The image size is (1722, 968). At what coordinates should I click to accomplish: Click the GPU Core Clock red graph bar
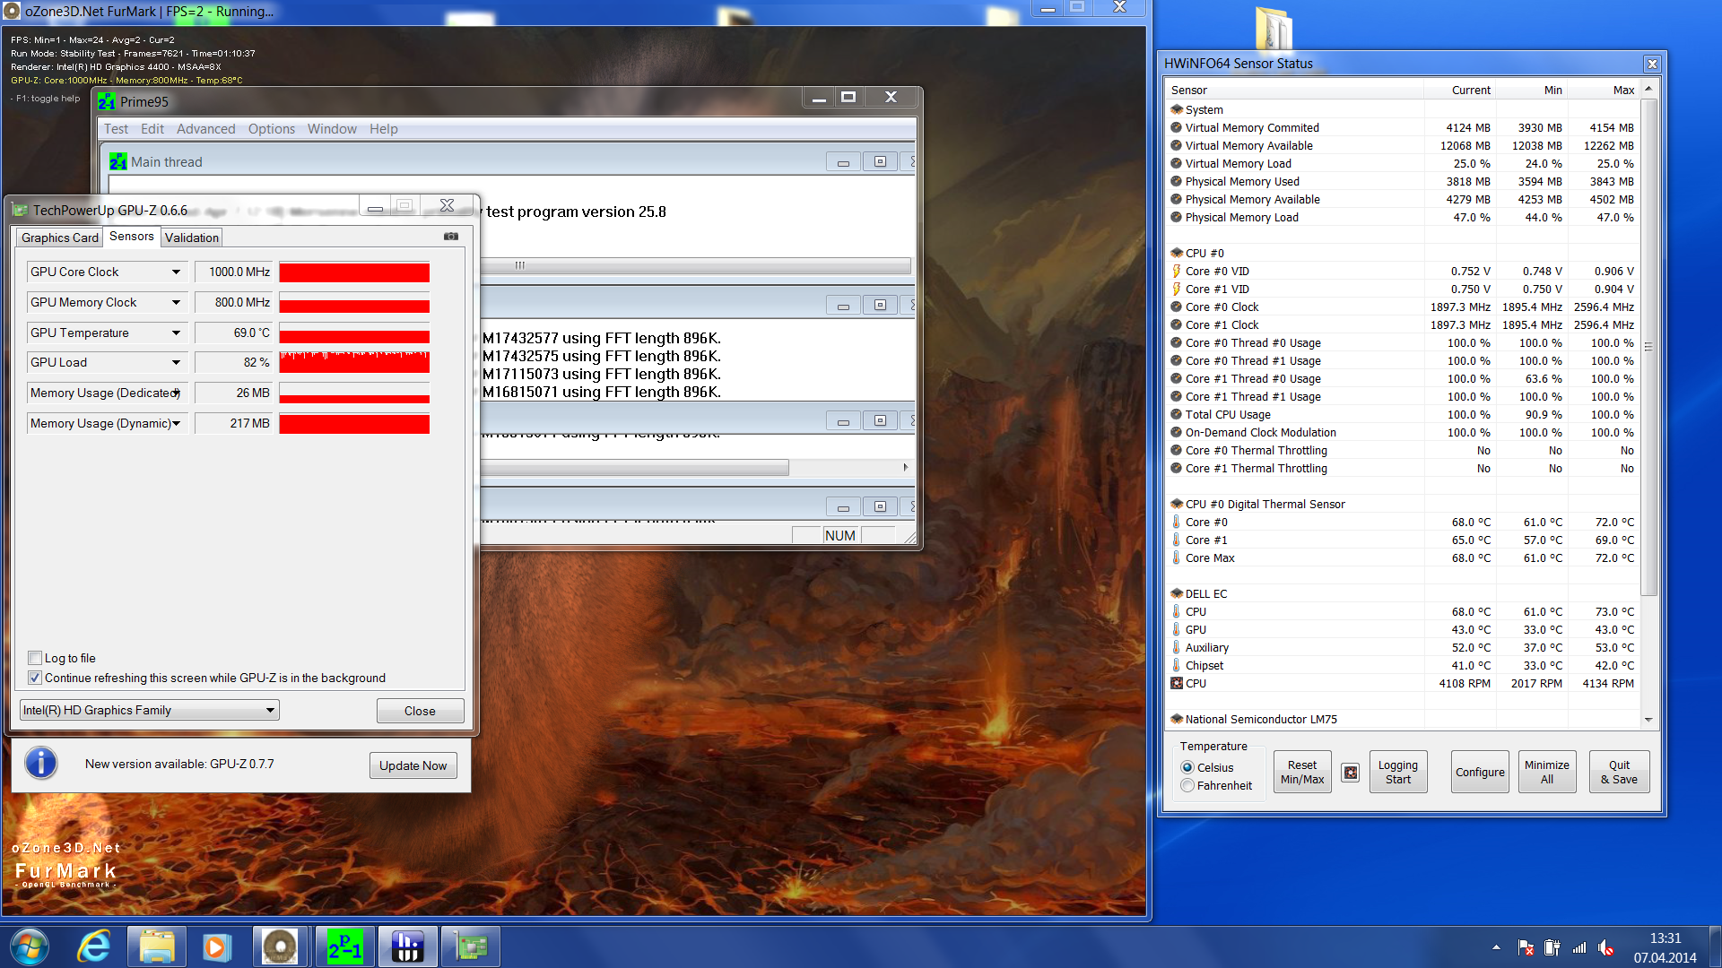pos(354,272)
